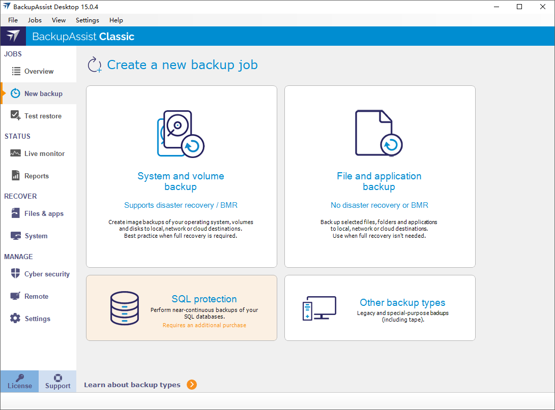Maximize the BackupAssist window
The height and width of the screenshot is (410, 555).
click(x=519, y=7)
